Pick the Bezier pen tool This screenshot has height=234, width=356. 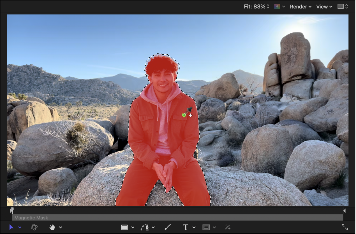tap(145, 227)
